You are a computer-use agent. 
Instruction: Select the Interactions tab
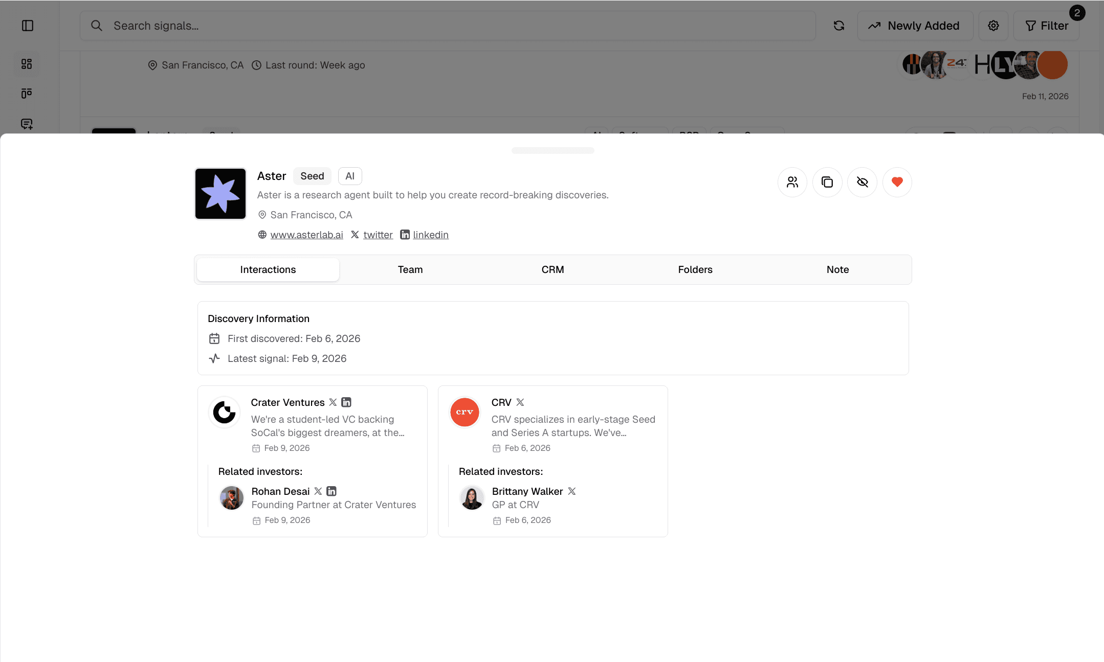[268, 269]
